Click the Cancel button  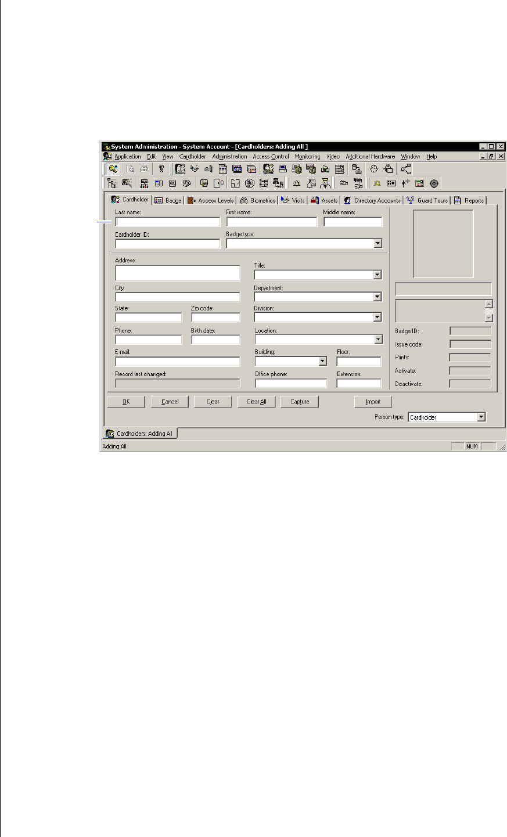(170, 402)
